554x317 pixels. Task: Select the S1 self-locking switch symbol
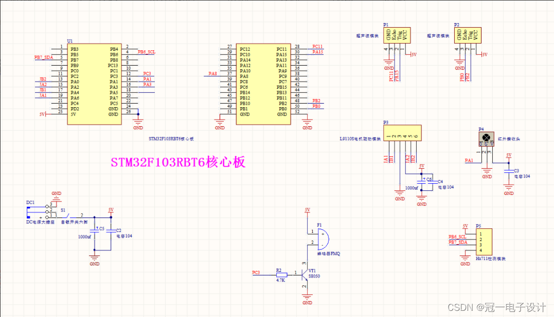point(67,215)
